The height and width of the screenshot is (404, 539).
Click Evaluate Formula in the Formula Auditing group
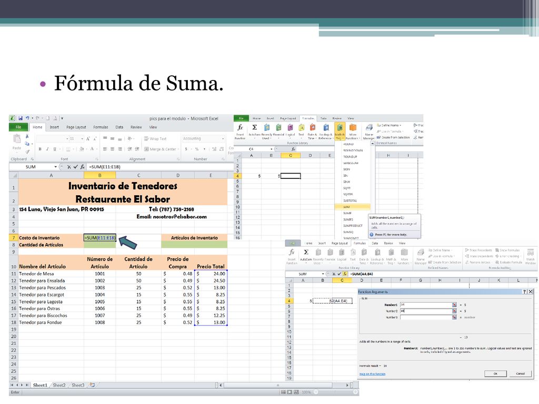(509, 262)
